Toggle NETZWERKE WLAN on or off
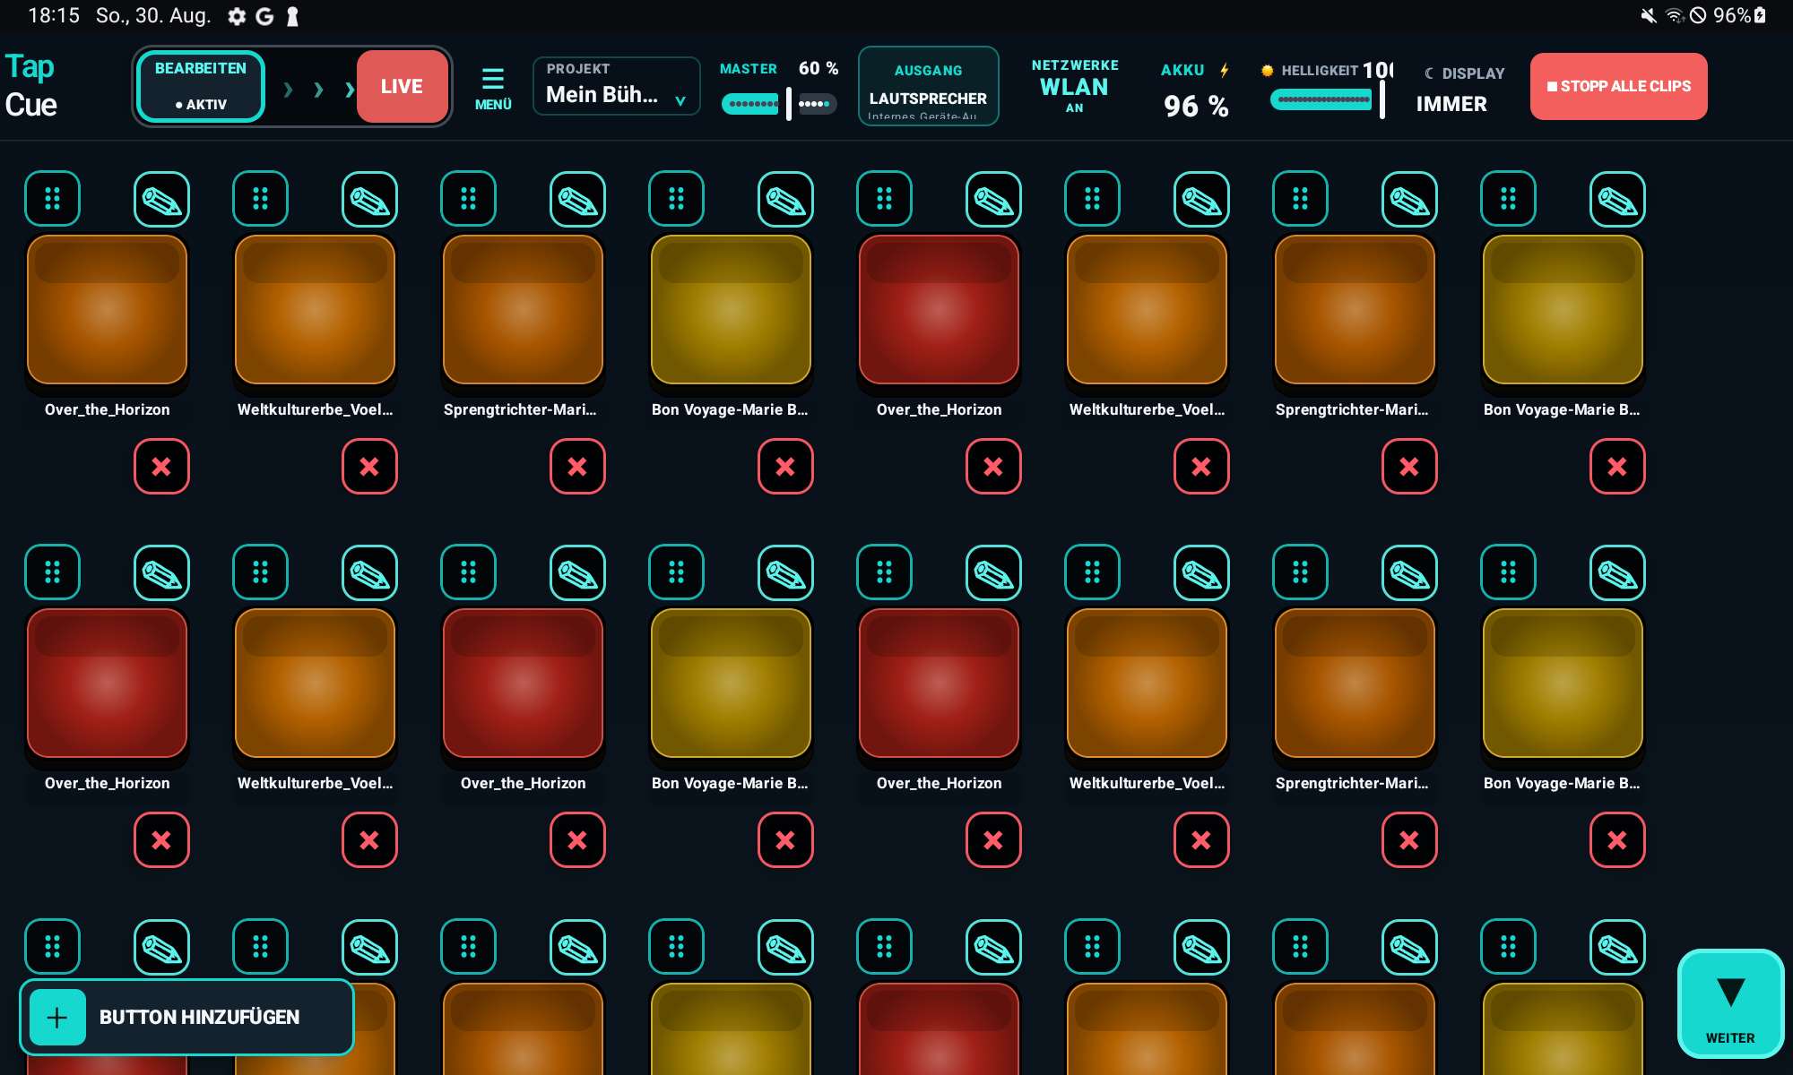This screenshot has width=1793, height=1075. (x=1075, y=86)
